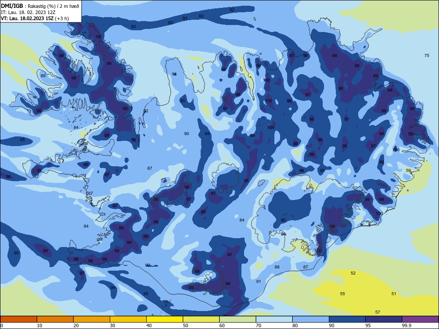
Task: Click the legend scale label 30
Action: coord(112,325)
